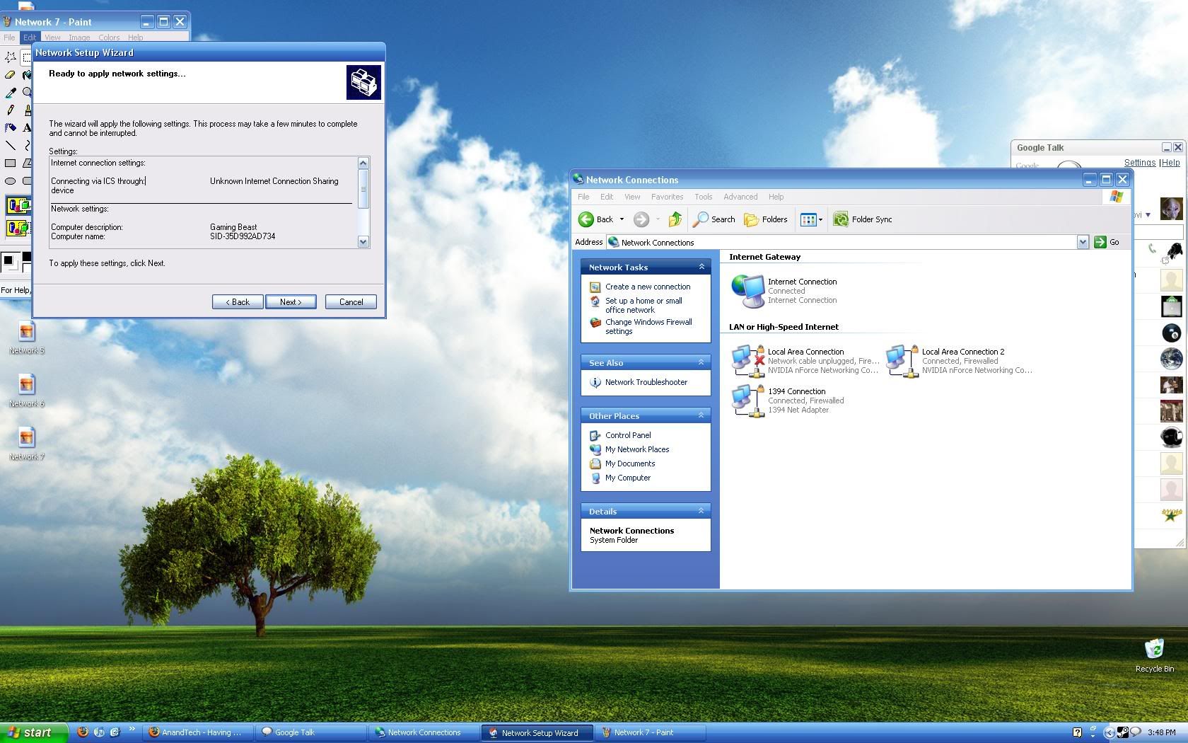
Task: Open Network Troubleshooter link
Action: pyautogui.click(x=646, y=382)
